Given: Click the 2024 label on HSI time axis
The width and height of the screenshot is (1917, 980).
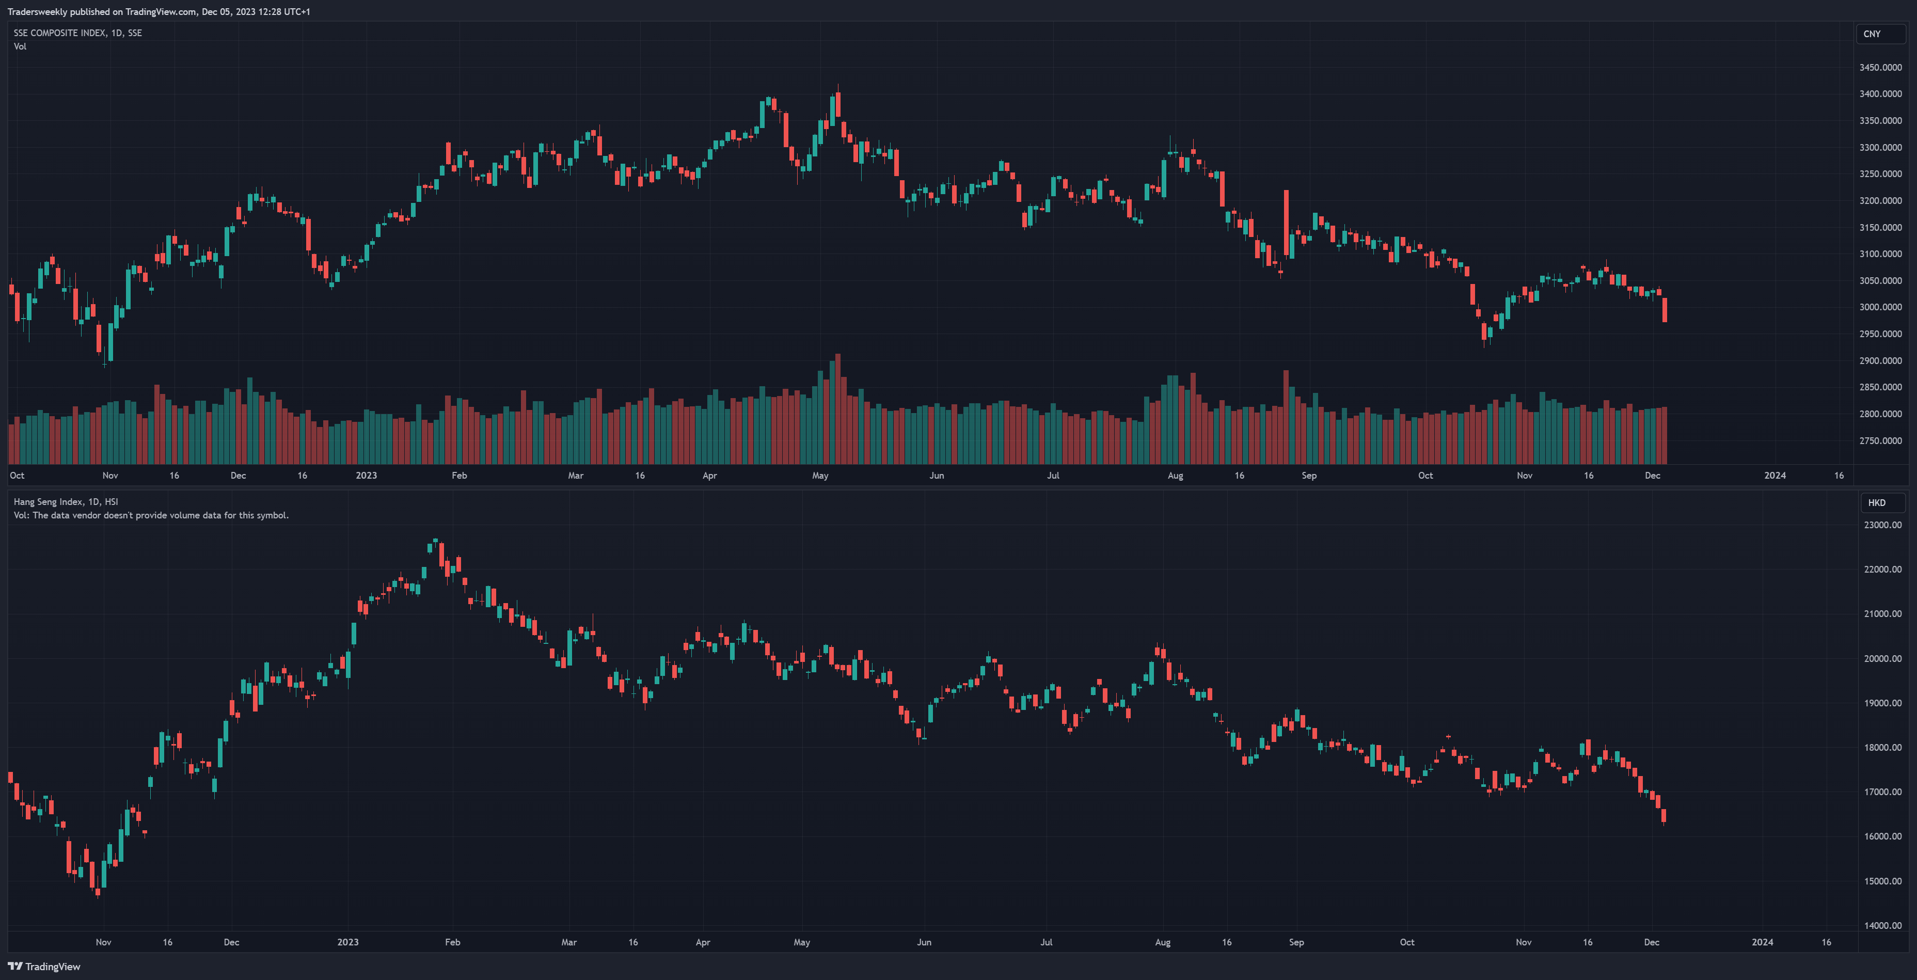Looking at the screenshot, I should click(1762, 942).
